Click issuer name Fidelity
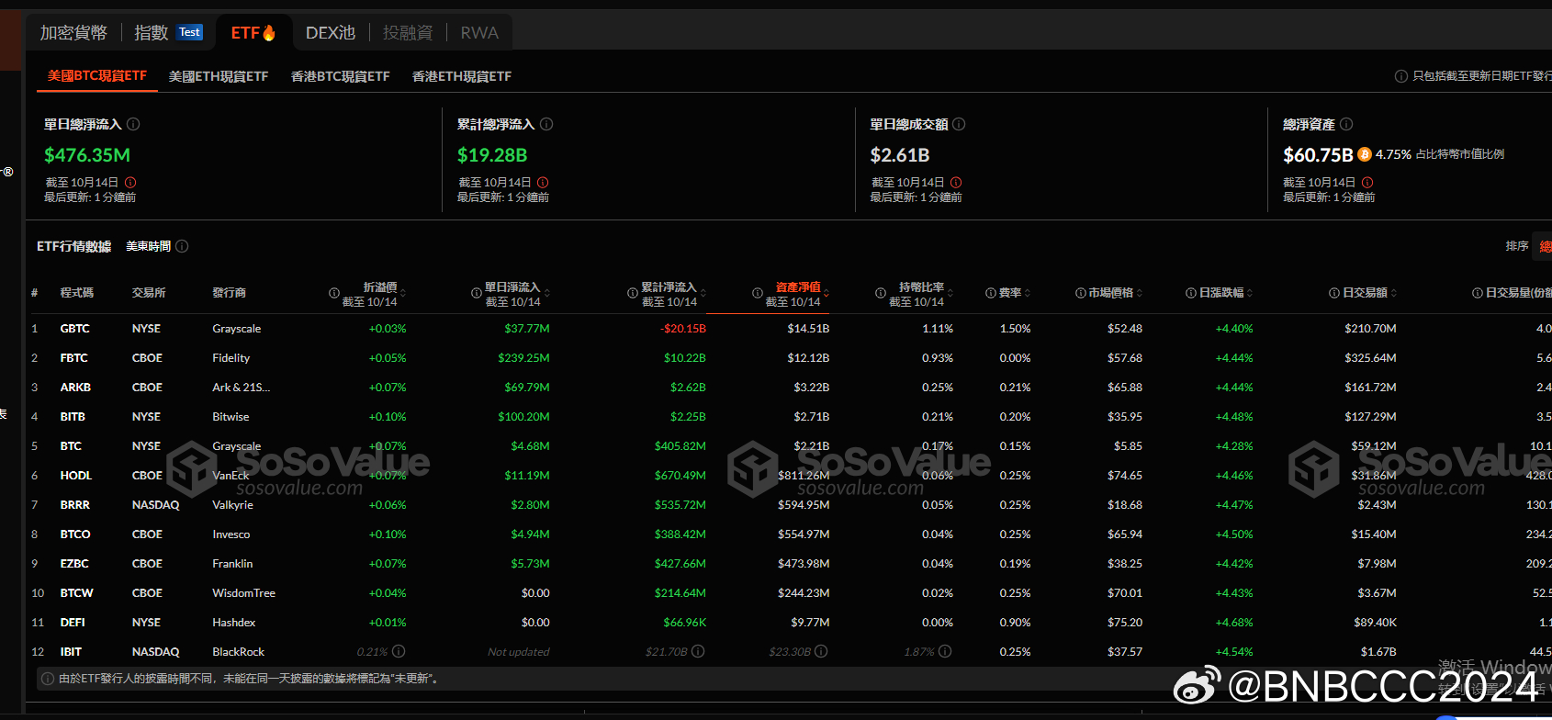 point(231,358)
